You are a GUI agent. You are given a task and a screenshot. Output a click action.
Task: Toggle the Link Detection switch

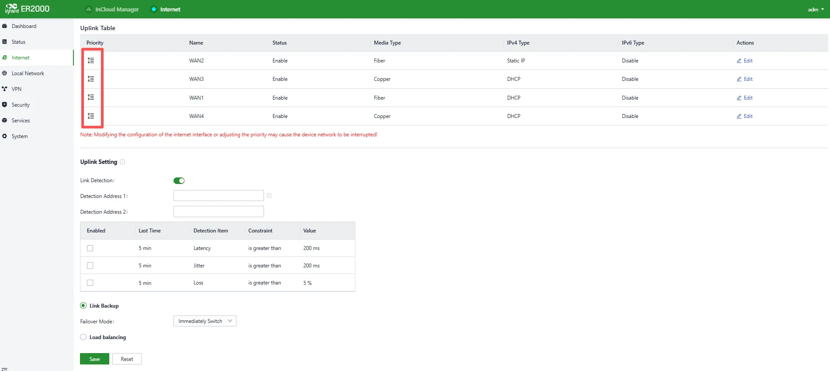(179, 181)
